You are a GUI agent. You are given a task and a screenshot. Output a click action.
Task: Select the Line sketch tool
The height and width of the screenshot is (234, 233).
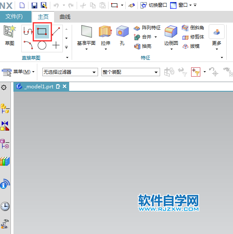56,31
